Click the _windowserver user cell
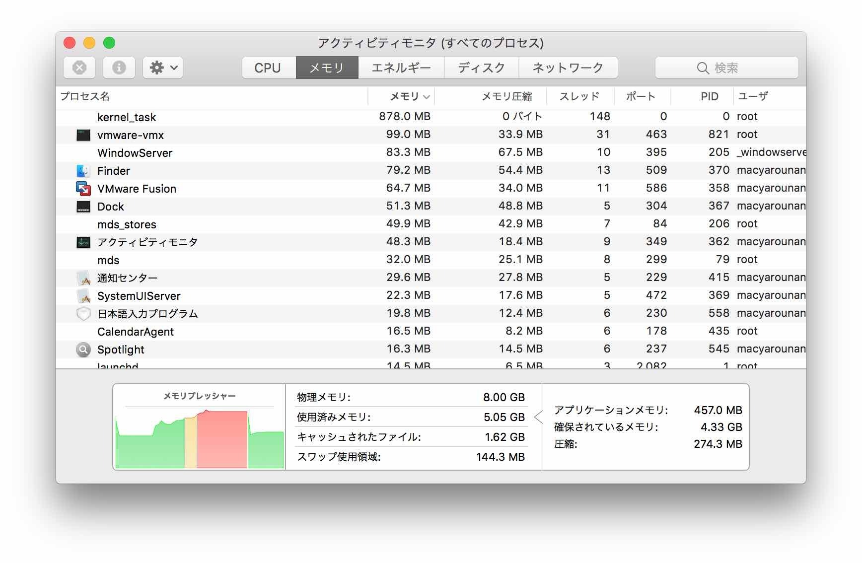Screen dimensions: 862x563 [771, 152]
